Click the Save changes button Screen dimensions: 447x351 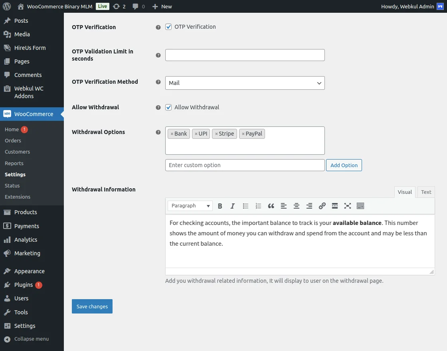(x=92, y=306)
